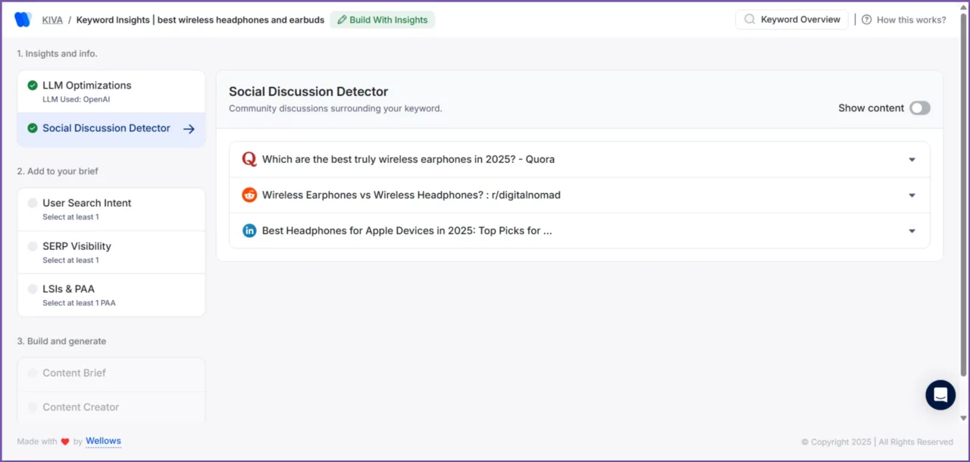Screen dimensions: 970x462
Task: Open the chat bubble in the bottom corner
Action: pyautogui.click(x=940, y=395)
